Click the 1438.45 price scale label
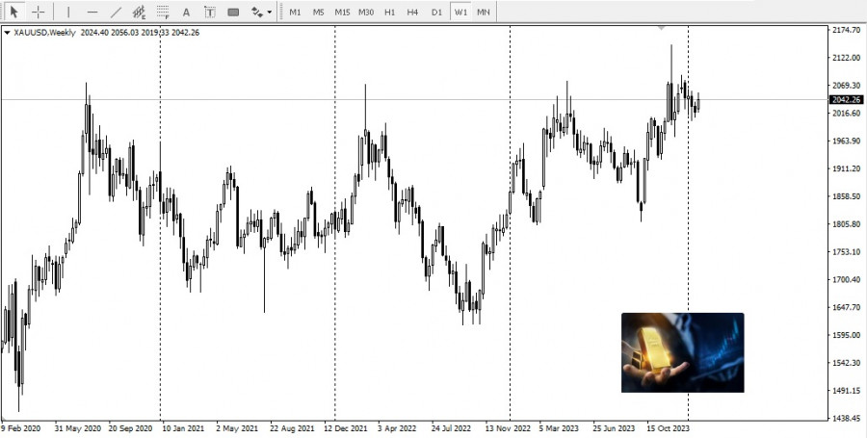Screen dimensions: 867x438 [847, 418]
